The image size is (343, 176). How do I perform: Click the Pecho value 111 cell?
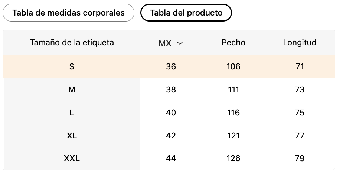pos(233,90)
